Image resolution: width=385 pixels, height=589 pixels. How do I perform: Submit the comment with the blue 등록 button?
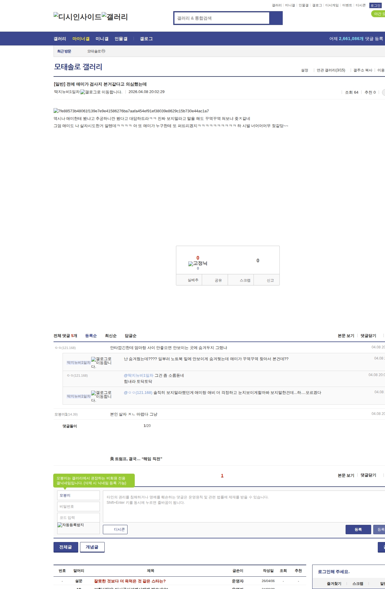[x=358, y=529]
